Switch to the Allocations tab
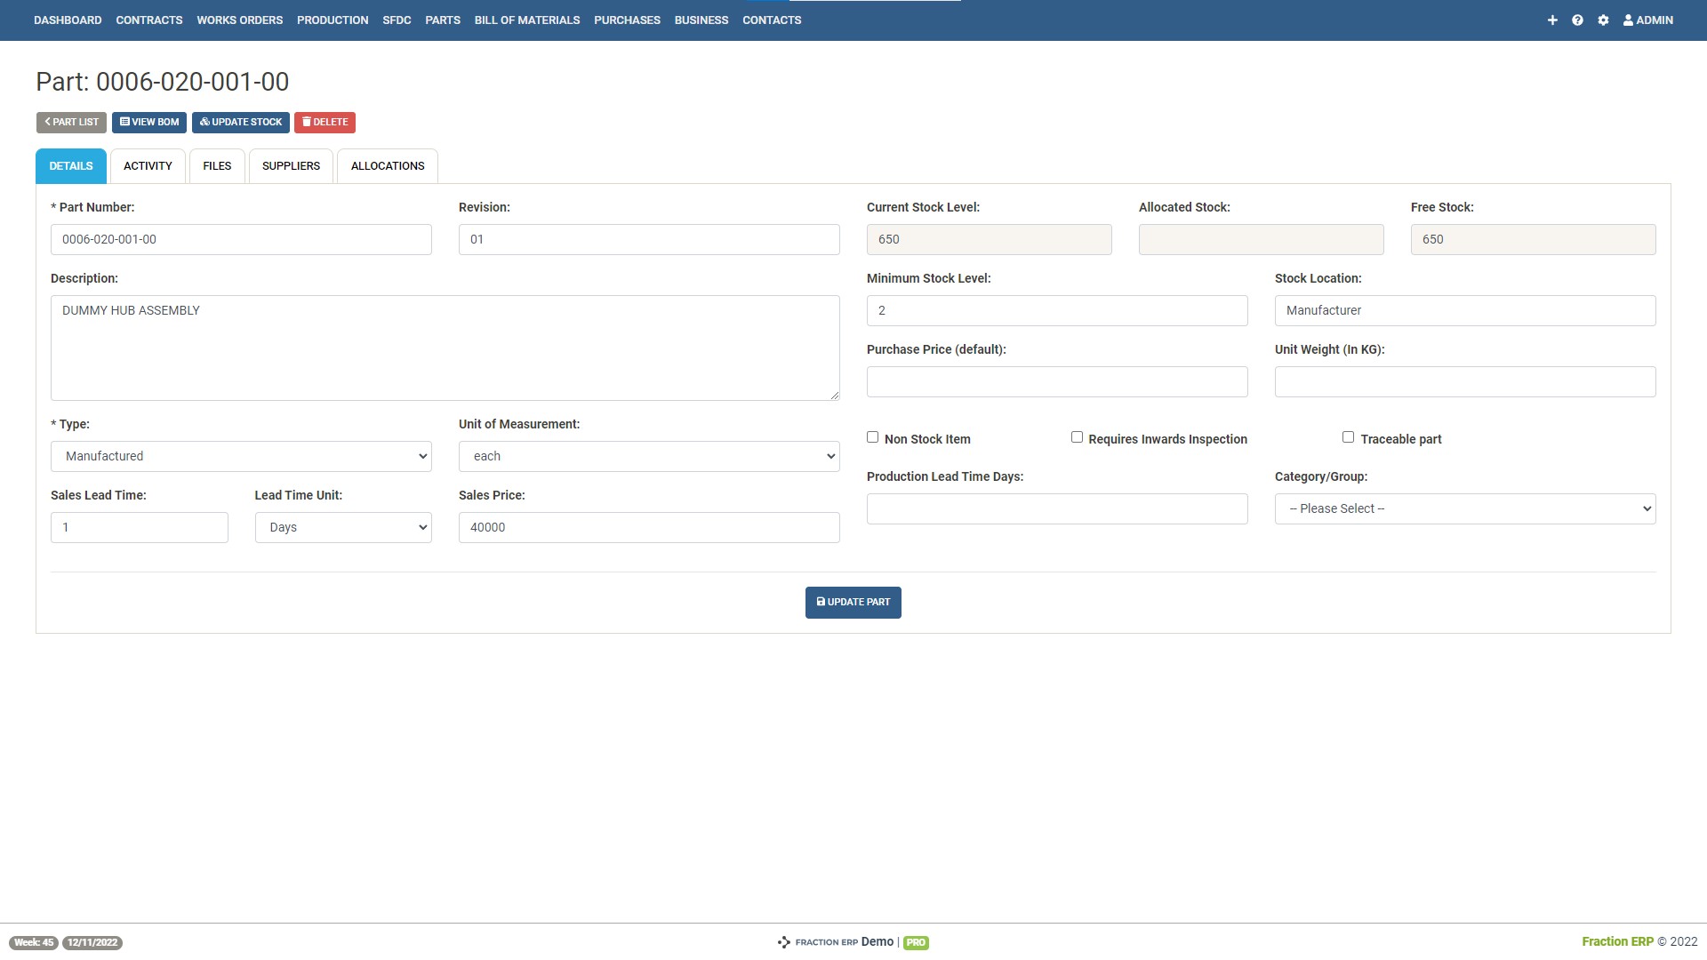Viewport: 1707px width, 960px height. pos(387,165)
